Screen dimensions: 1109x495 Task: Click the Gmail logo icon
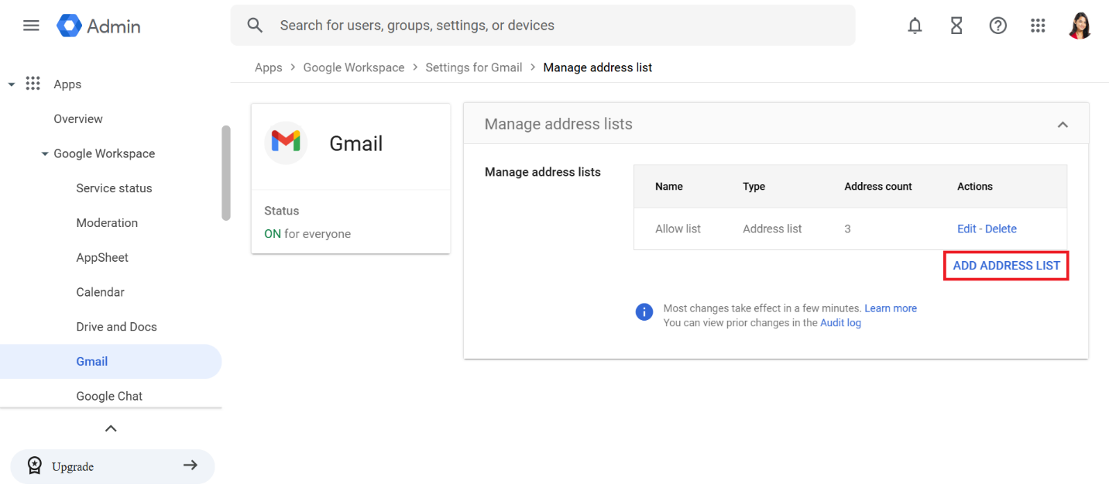pos(286,142)
